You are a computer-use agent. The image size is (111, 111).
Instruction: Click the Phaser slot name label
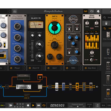point(17,68)
